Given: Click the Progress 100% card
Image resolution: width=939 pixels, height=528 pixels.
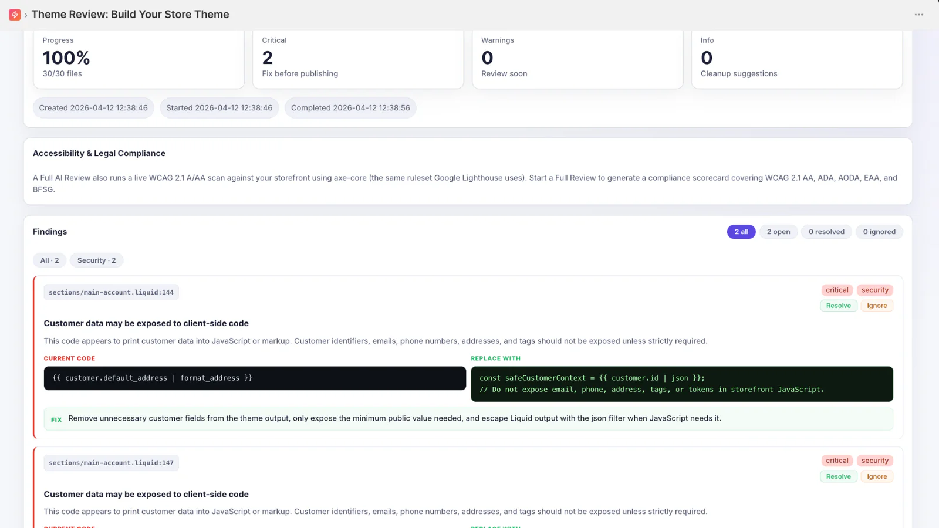Looking at the screenshot, I should [139, 59].
